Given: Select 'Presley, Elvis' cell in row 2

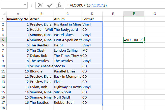Looking at the screenshot, I should point(41,25).
